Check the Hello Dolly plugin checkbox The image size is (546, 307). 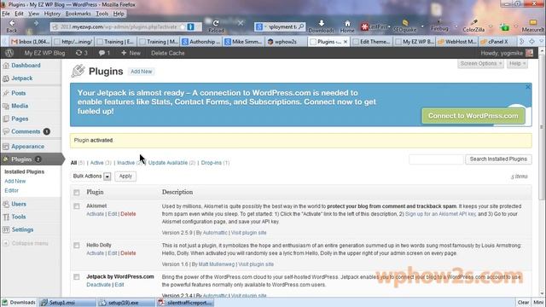point(77,246)
